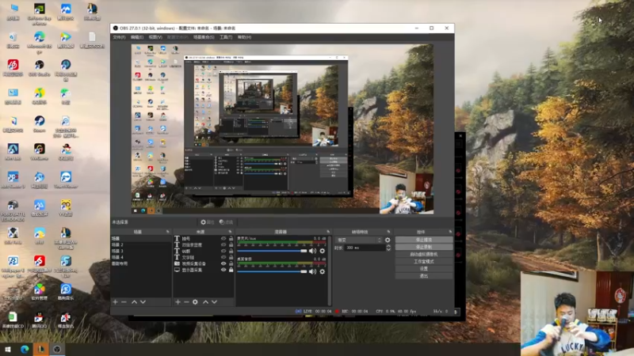Screen dimensions: 634x356
Task: Click the 300 ms duration field
Action: pyautogui.click(x=365, y=248)
